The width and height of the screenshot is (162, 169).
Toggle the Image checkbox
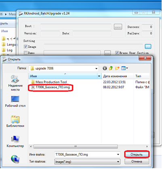25,46
